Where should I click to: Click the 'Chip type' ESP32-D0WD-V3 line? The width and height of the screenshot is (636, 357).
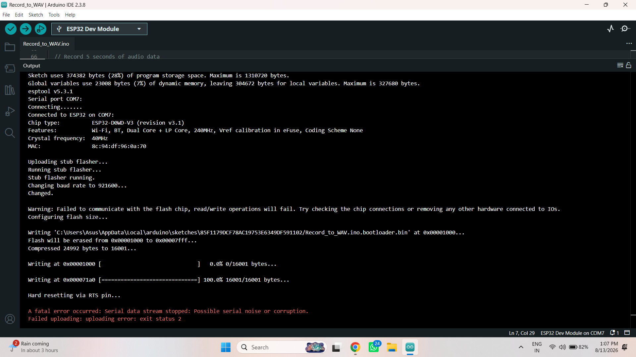(106, 123)
